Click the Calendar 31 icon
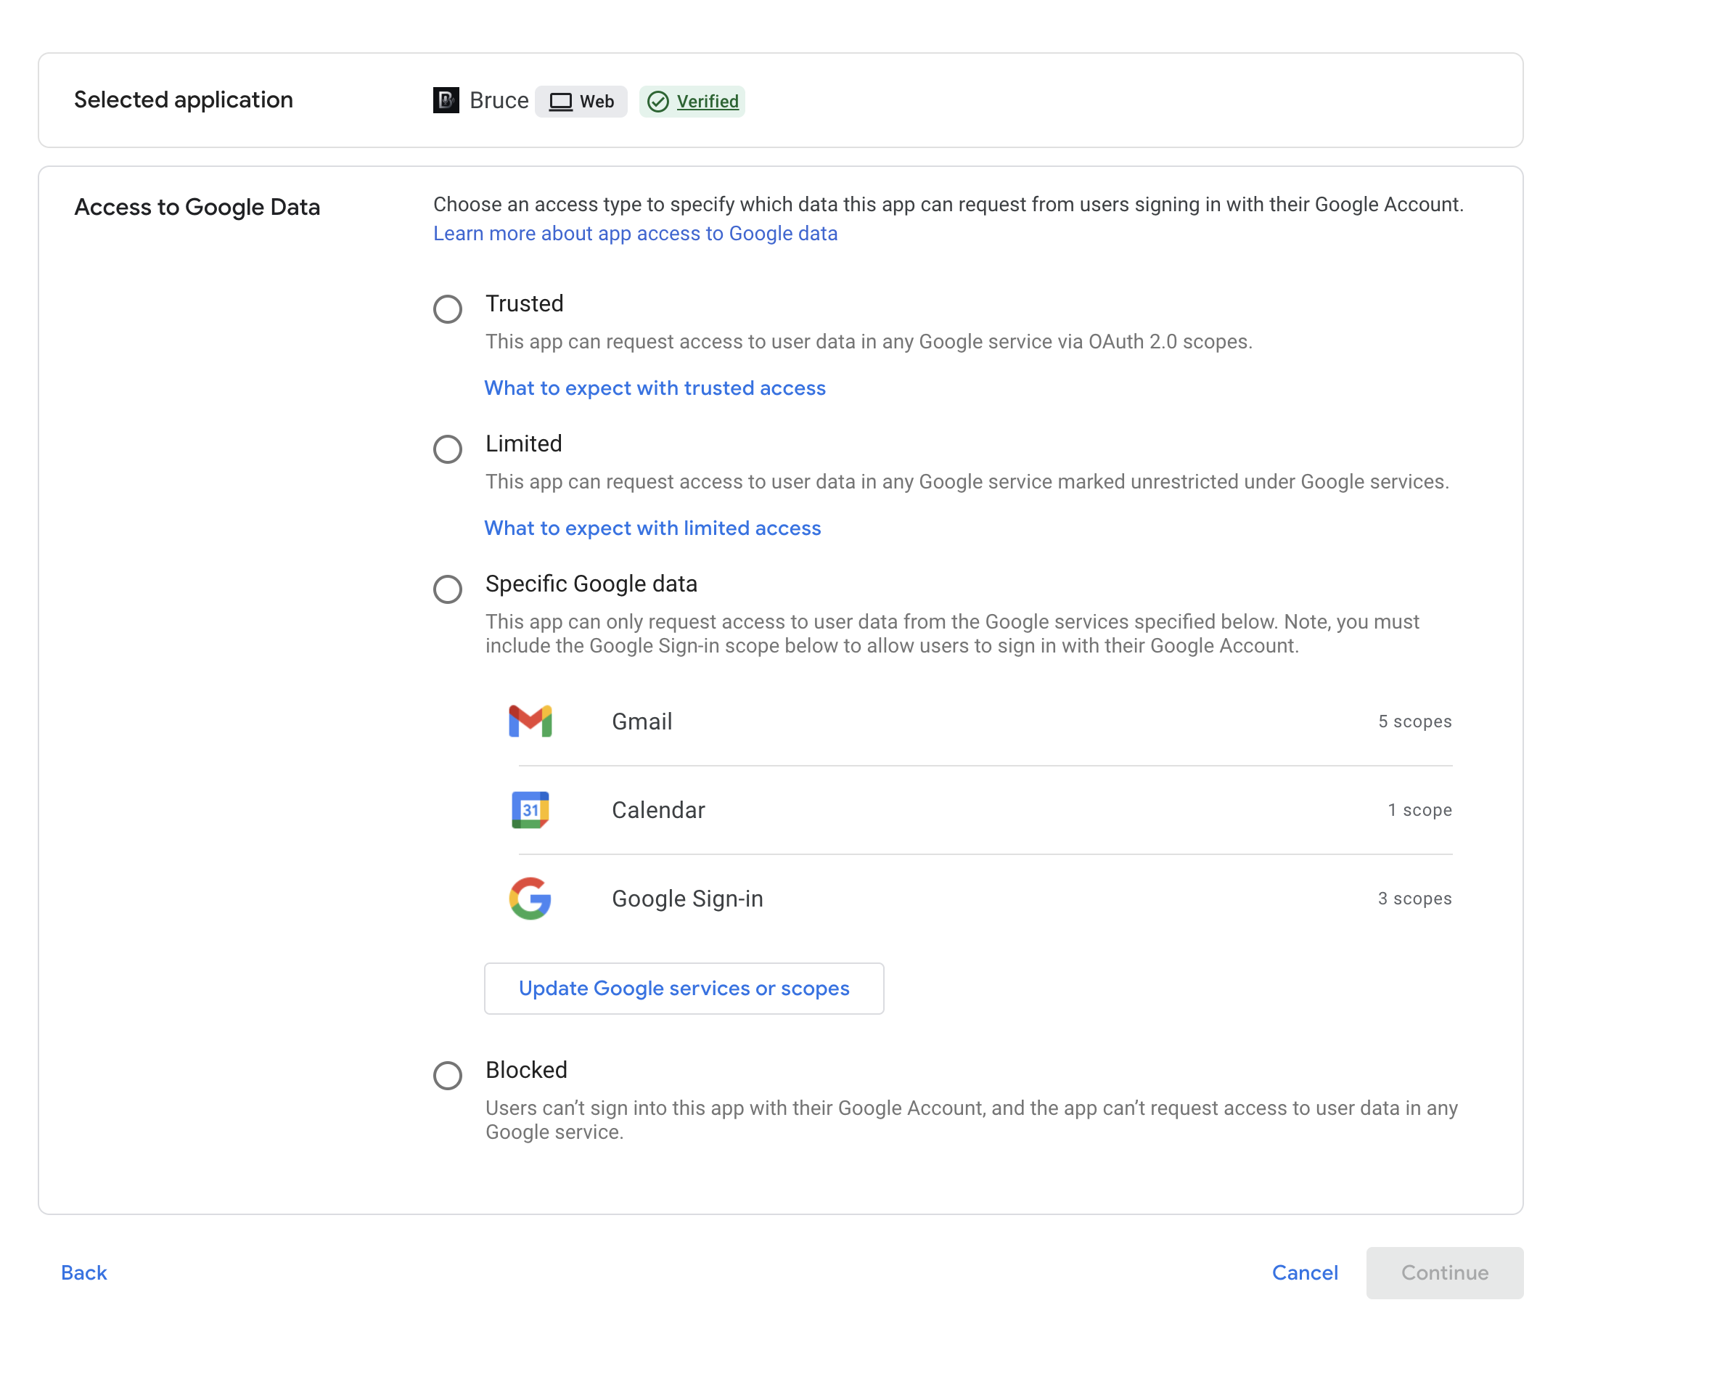 point(530,809)
